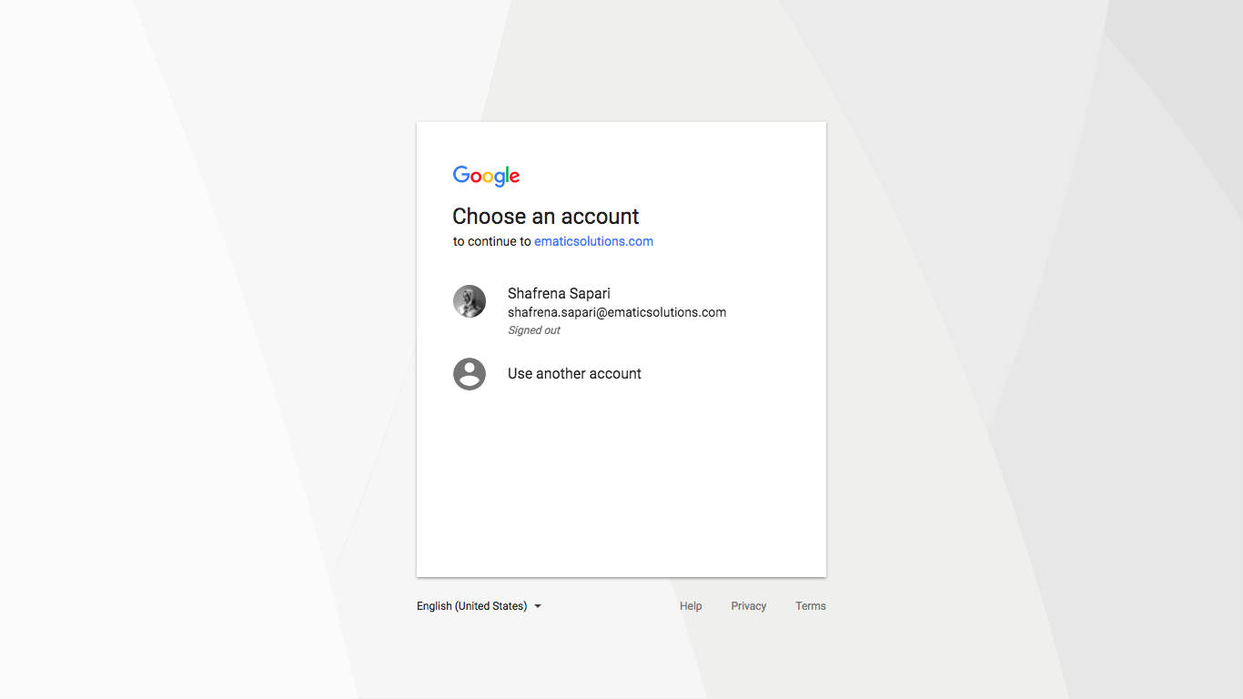The height and width of the screenshot is (699, 1243).
Task: Click the Signed out status label
Action: coord(534,330)
